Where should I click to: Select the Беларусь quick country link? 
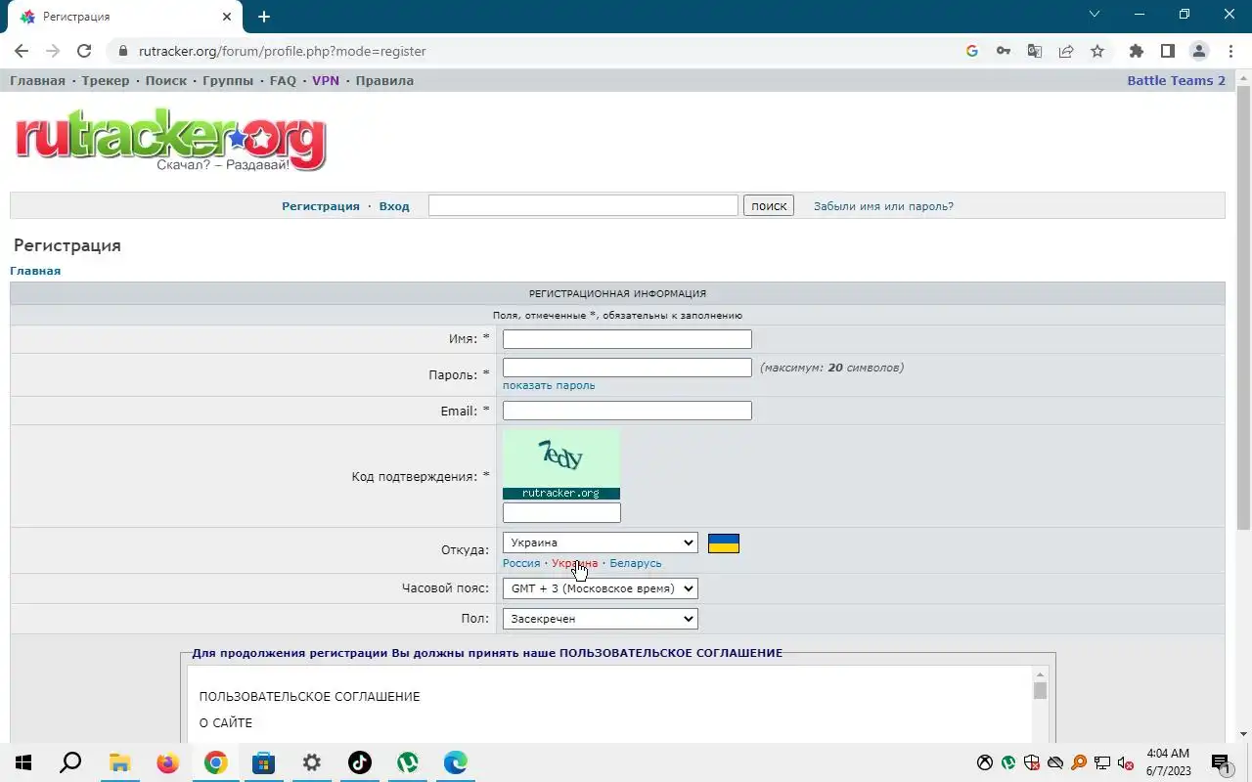636,563
